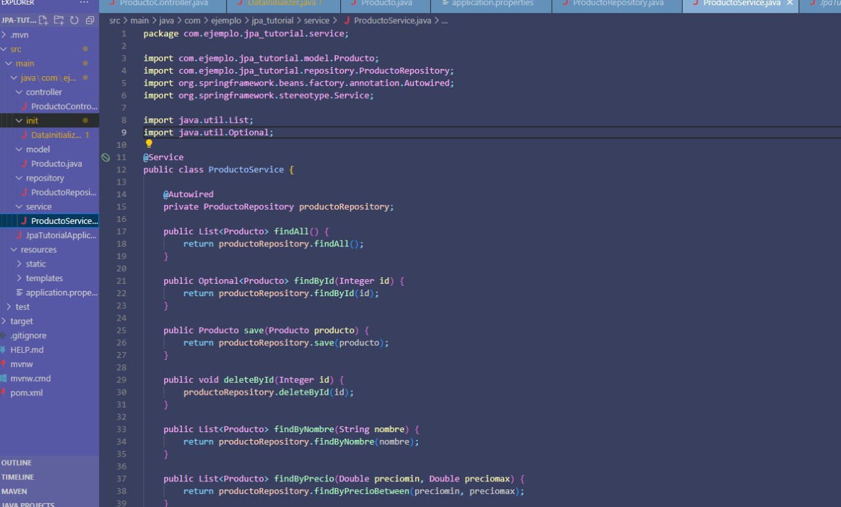Expand the target folder
The width and height of the screenshot is (841, 507).
pos(5,322)
